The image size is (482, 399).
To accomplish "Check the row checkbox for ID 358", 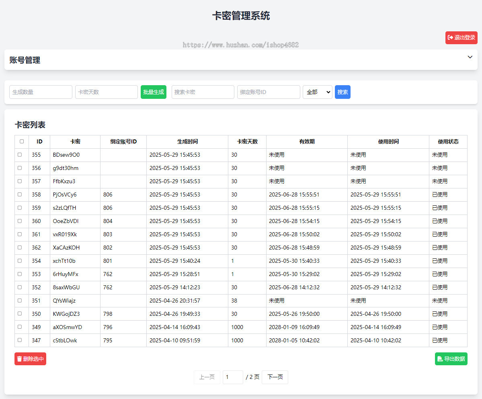I will 20,194.
